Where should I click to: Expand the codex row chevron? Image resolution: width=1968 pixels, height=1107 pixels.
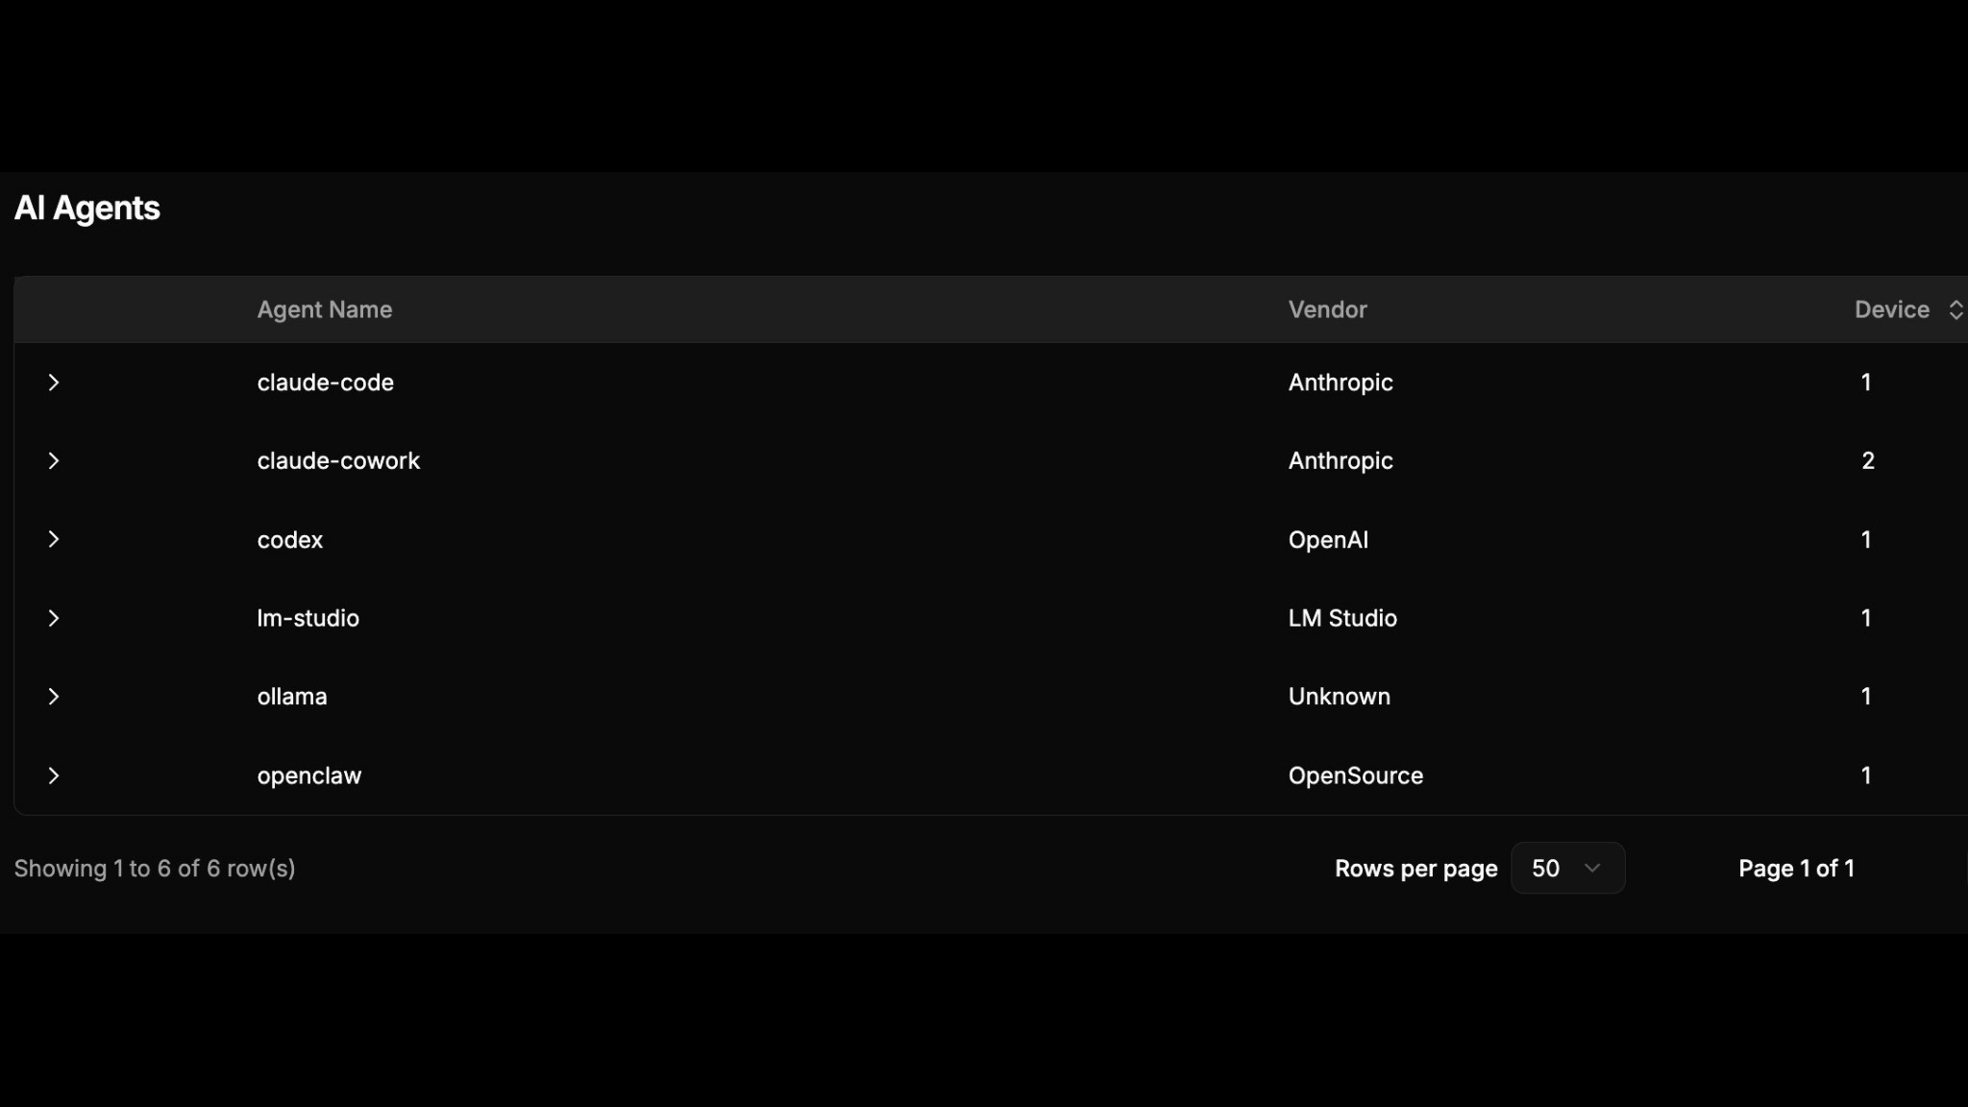(54, 540)
